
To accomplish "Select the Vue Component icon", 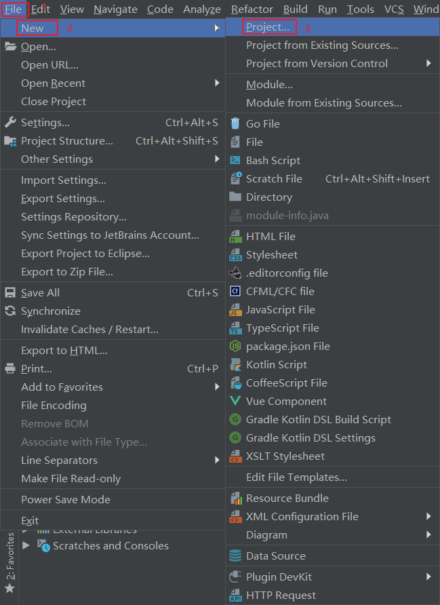I will click(235, 401).
